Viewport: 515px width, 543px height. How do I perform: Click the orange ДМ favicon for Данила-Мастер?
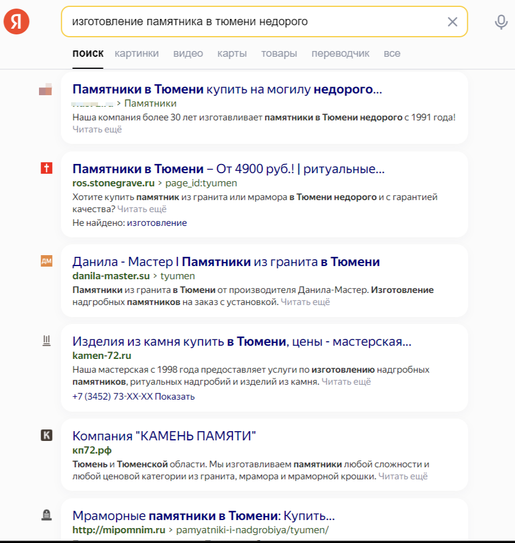click(x=46, y=261)
